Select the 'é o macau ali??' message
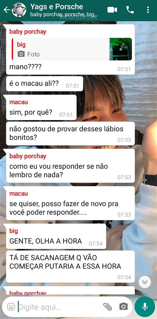The image size is (157, 319). tap(45, 84)
